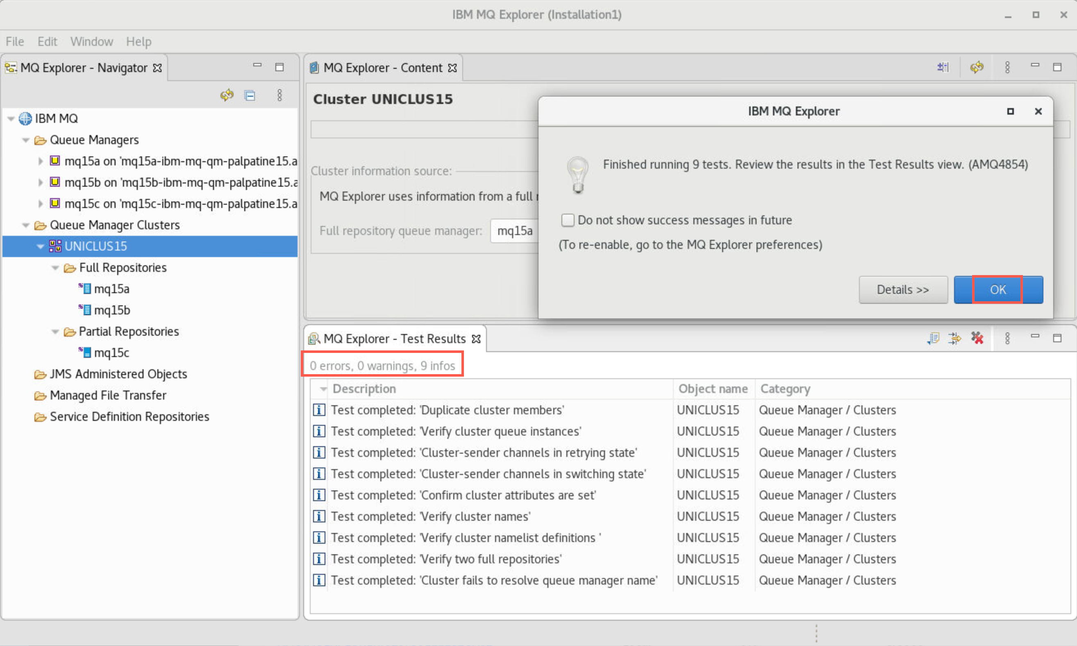This screenshot has height=646, width=1077.
Task: Select MQ Explorer - Navigator tab
Action: (x=84, y=68)
